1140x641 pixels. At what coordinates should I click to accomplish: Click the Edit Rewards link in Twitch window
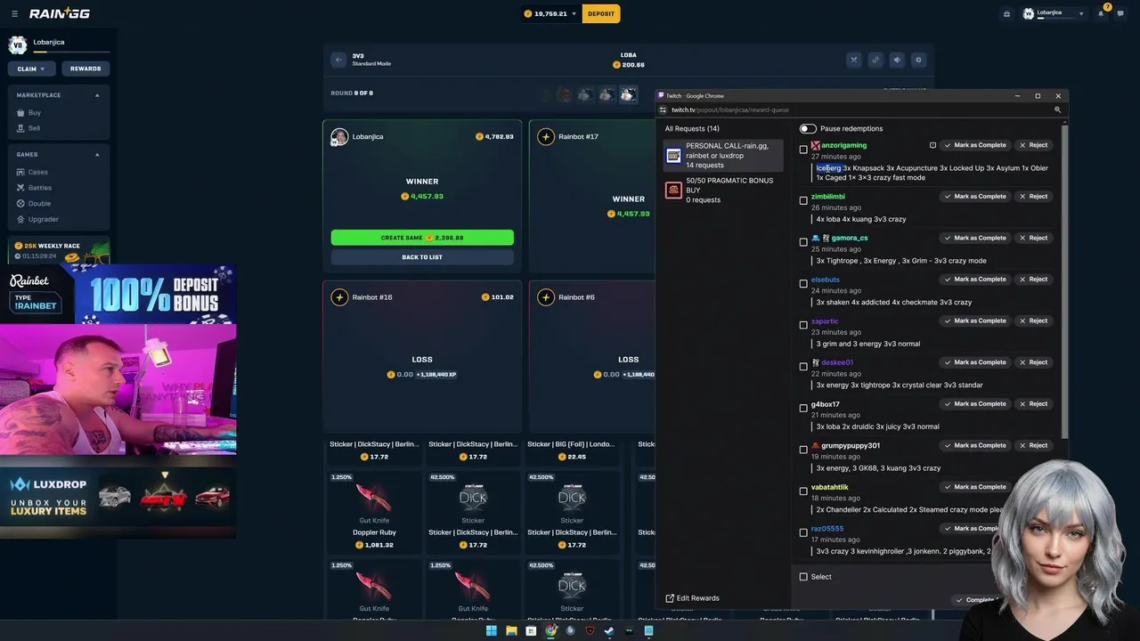click(x=692, y=598)
